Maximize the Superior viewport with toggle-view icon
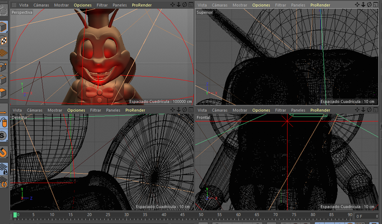 (x=376, y=4)
